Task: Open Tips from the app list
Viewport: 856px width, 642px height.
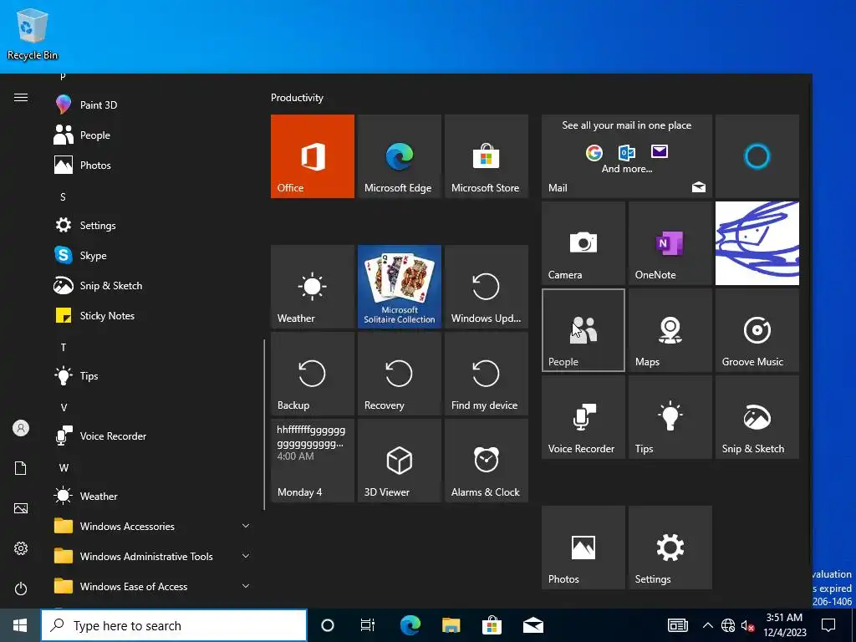Action: tap(152, 375)
